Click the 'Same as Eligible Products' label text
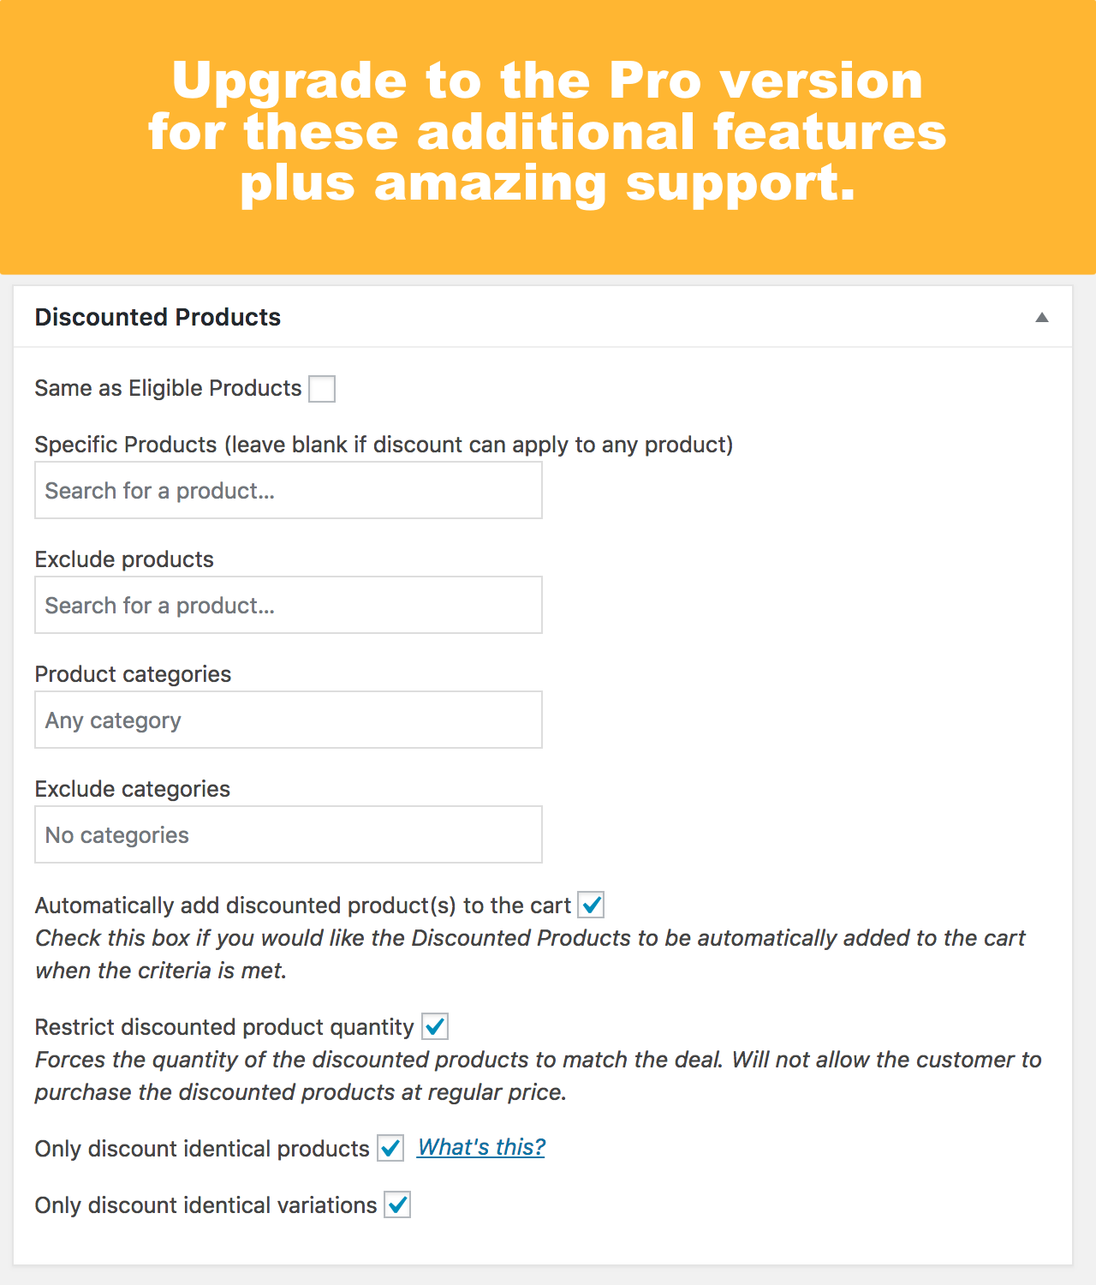1096x1285 pixels. 168,389
